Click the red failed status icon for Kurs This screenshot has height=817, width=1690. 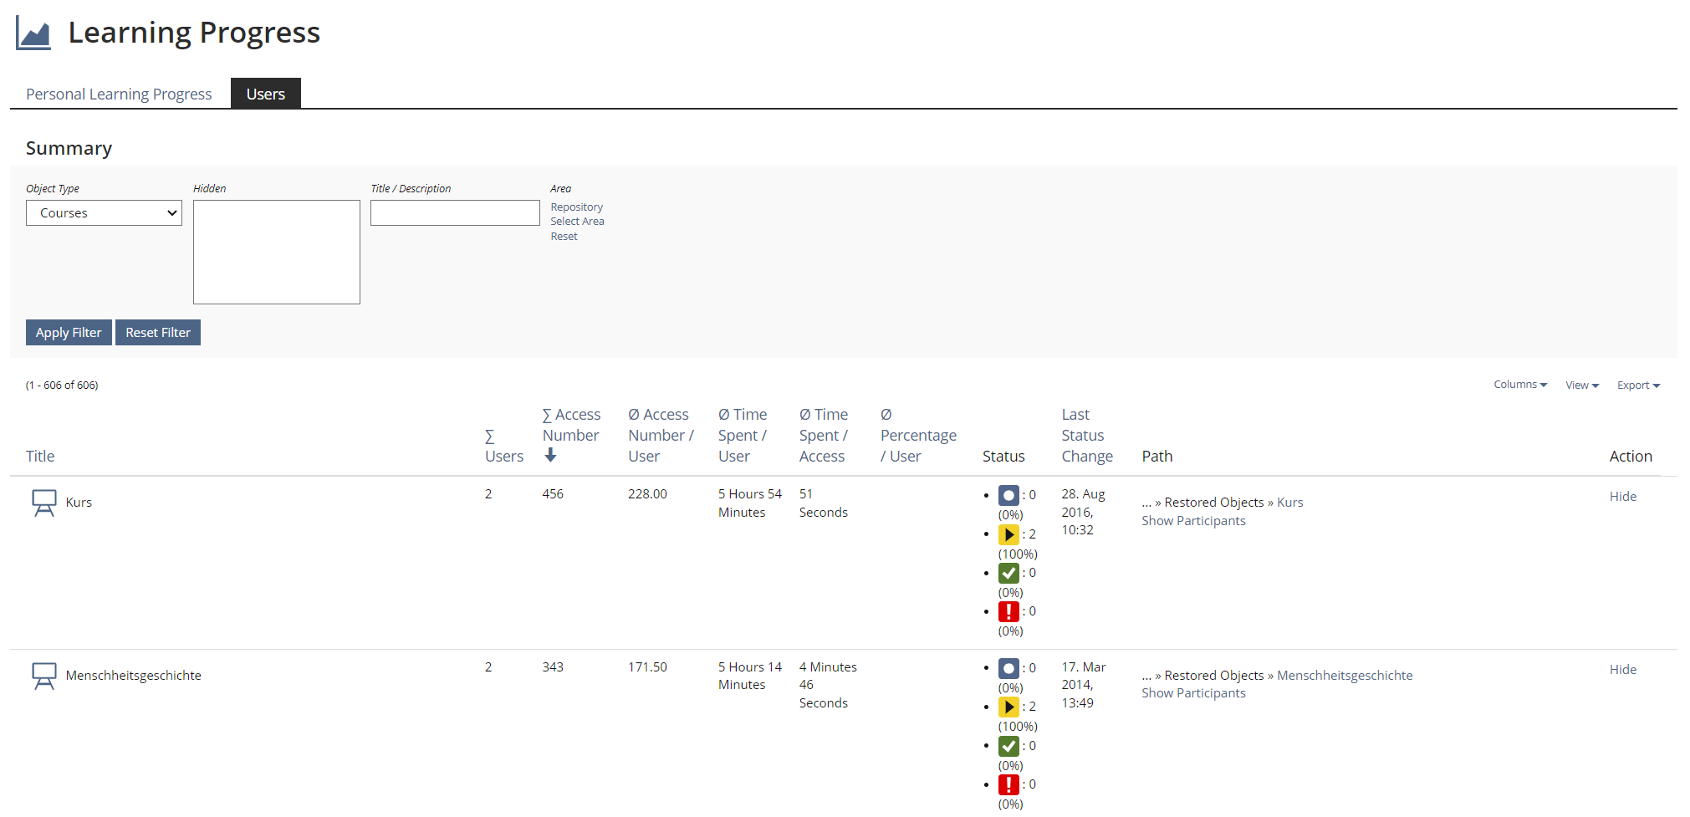[x=1008, y=611]
